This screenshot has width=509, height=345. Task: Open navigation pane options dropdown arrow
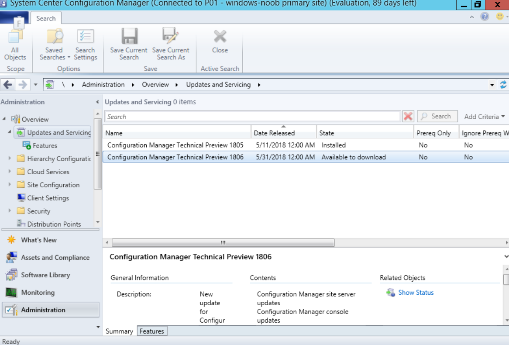(98, 327)
